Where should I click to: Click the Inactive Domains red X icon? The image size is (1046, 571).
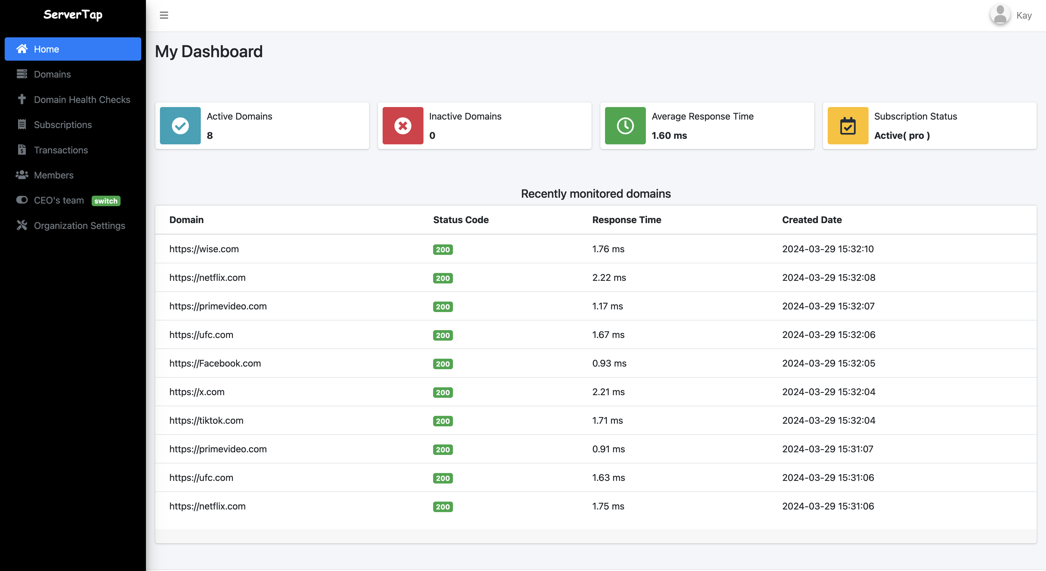[403, 126]
